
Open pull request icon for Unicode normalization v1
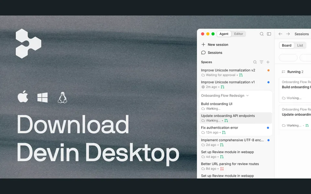point(223,87)
